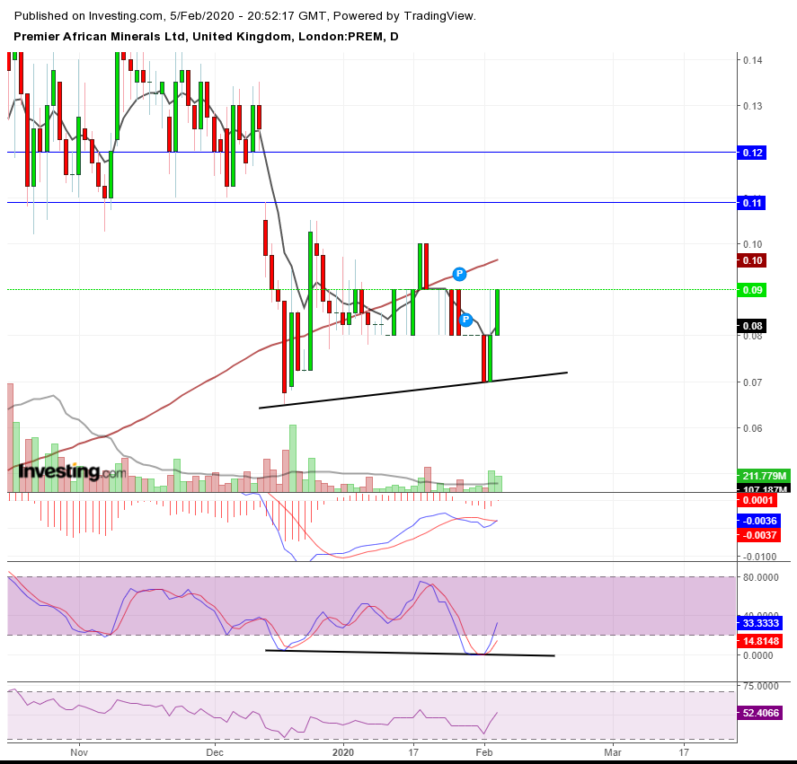Click the black 0.08 price label
The height and width of the screenshot is (764, 797).
(752, 326)
